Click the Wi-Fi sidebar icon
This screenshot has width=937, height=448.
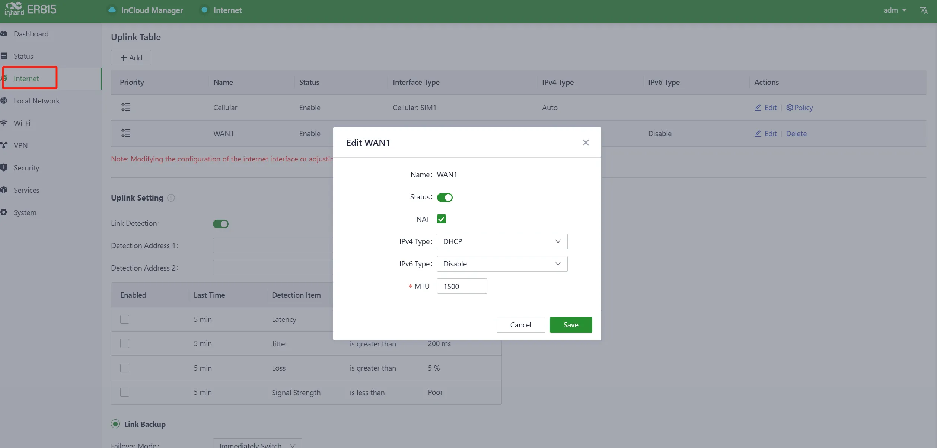pos(4,123)
